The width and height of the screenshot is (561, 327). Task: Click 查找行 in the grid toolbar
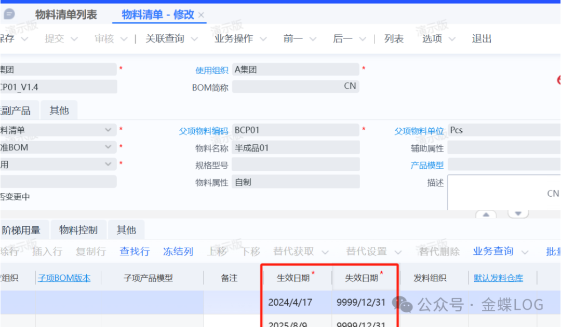click(135, 252)
